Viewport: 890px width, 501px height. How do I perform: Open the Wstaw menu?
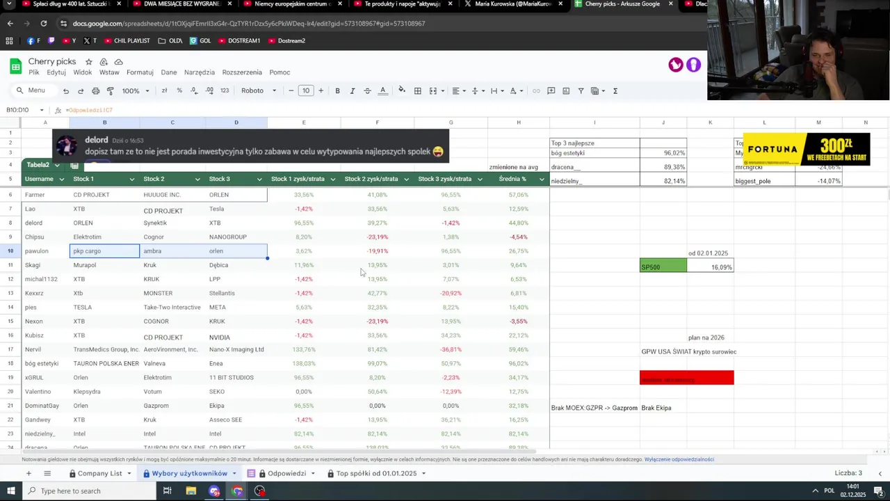tap(109, 72)
